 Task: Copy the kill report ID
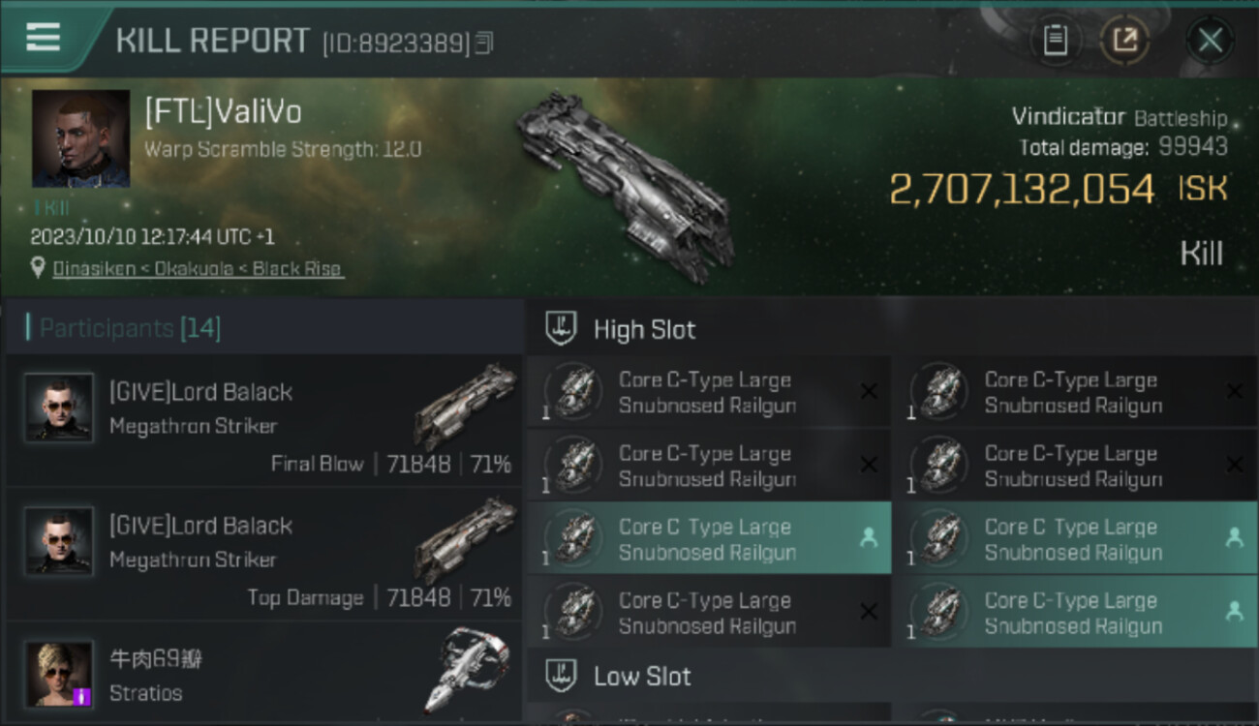coord(485,43)
